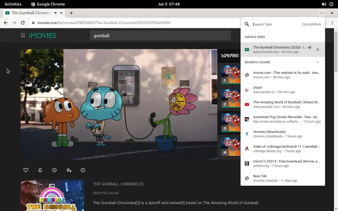Select episode 1 thumbnail
The height and width of the screenshot is (211, 338).
[231, 74]
